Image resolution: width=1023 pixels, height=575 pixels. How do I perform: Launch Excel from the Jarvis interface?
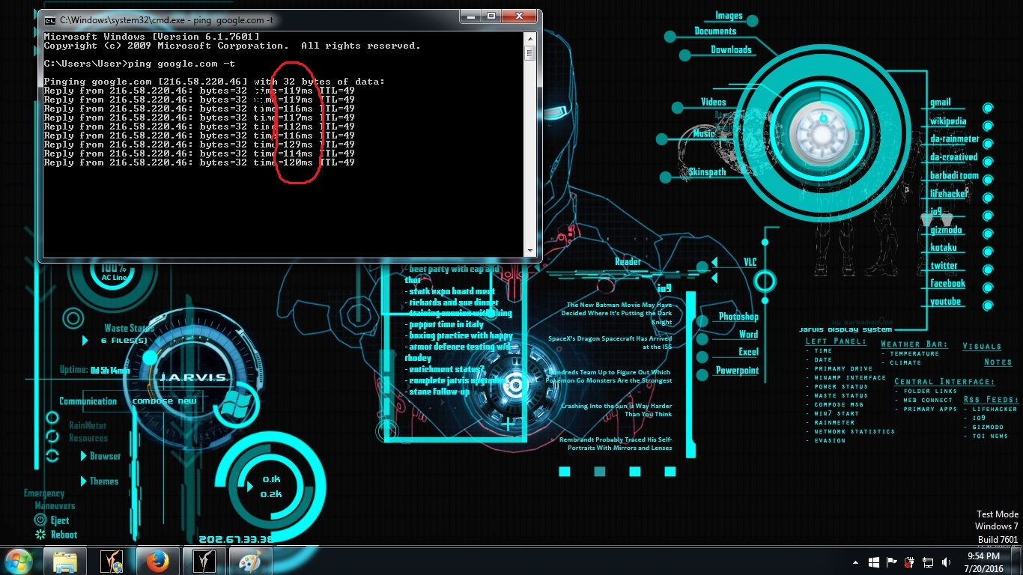(x=747, y=352)
